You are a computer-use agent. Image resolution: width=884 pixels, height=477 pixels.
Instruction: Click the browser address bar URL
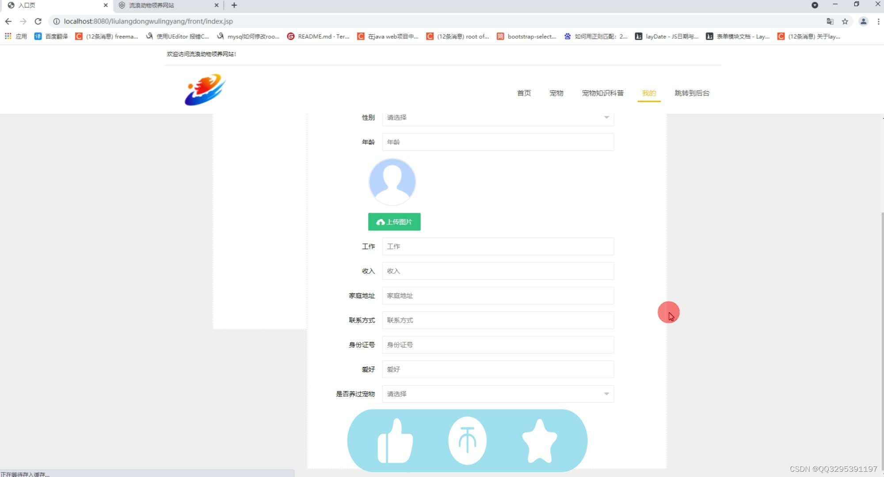point(148,21)
